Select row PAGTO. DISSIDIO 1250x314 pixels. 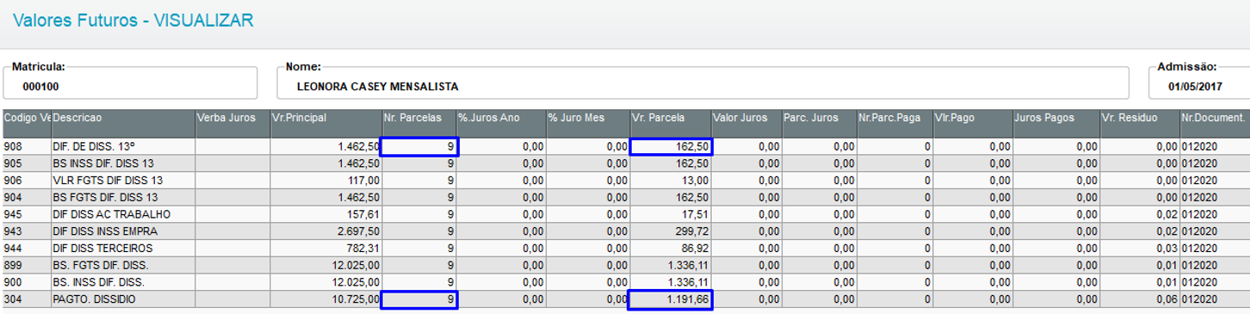pos(625,299)
